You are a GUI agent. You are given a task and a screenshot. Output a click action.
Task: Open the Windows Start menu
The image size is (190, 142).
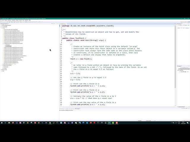[2, 123]
